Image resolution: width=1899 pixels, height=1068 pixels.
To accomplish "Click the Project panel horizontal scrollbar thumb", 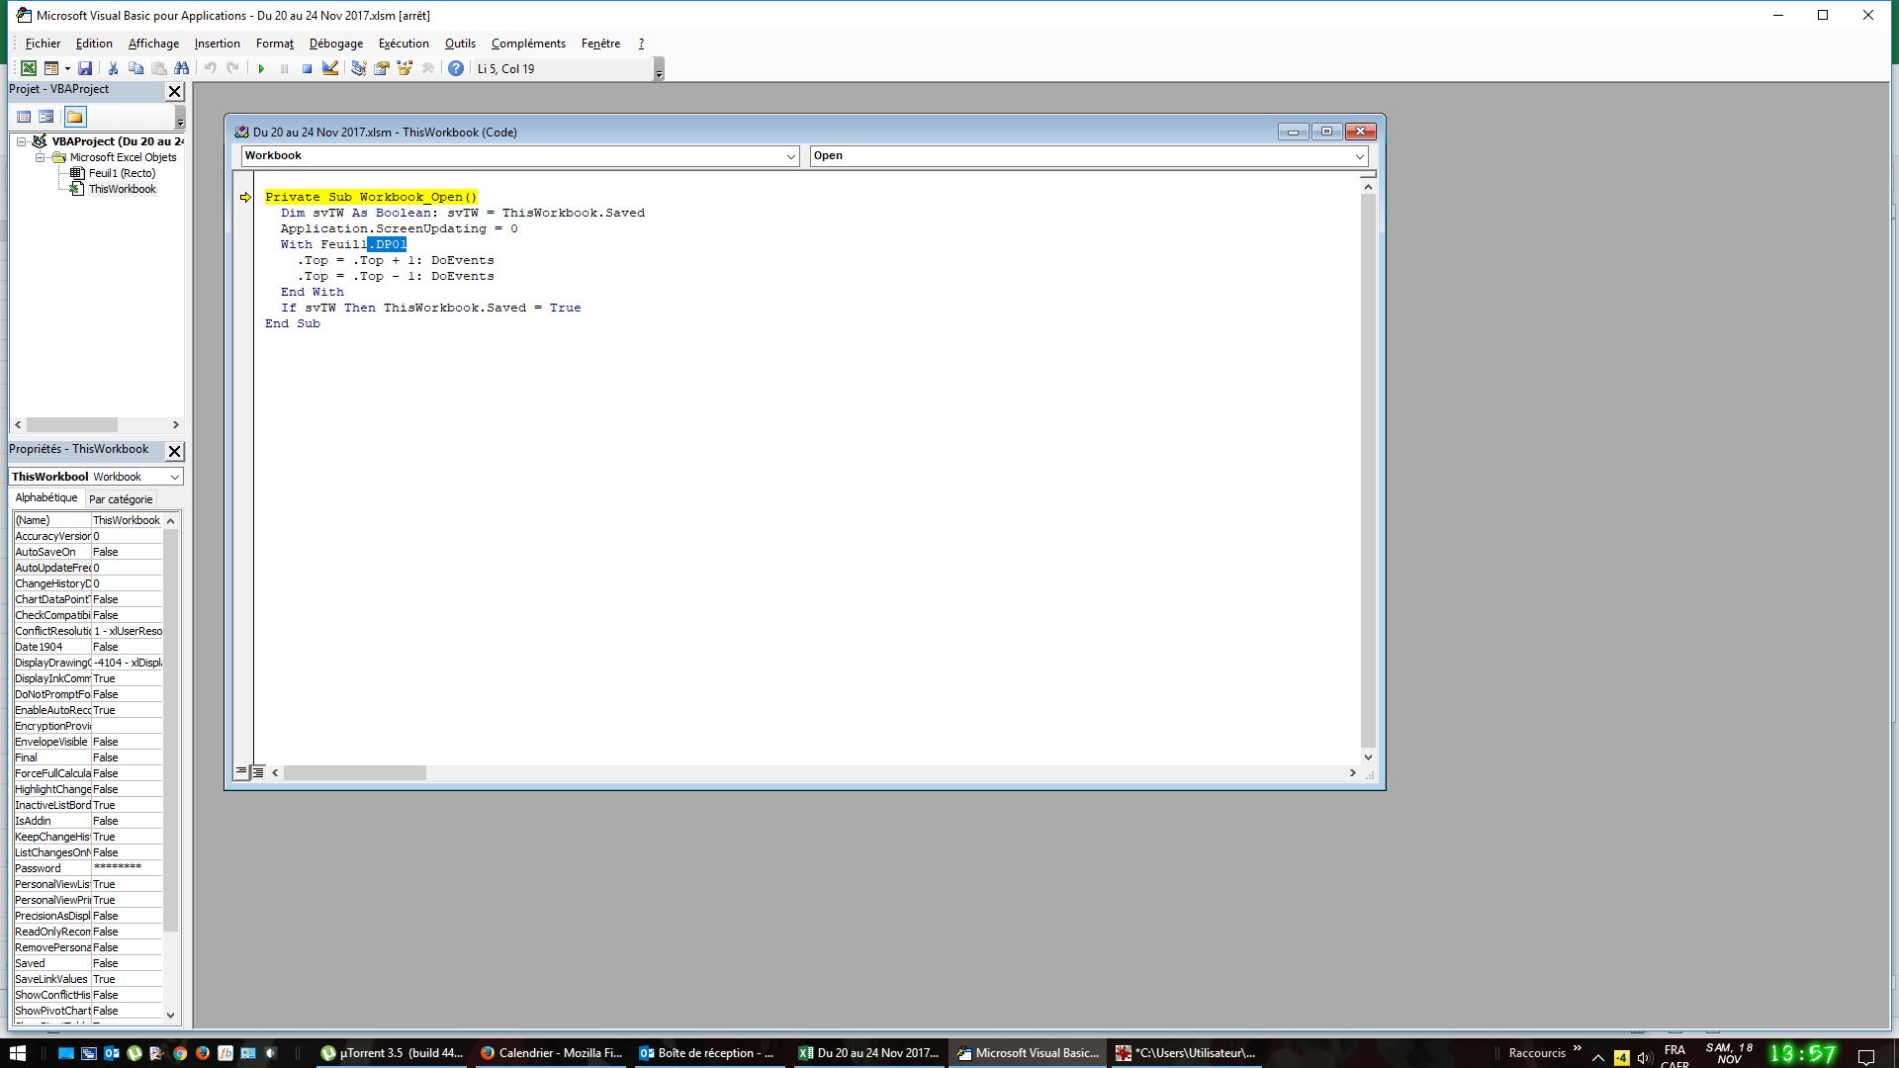I will [72, 425].
